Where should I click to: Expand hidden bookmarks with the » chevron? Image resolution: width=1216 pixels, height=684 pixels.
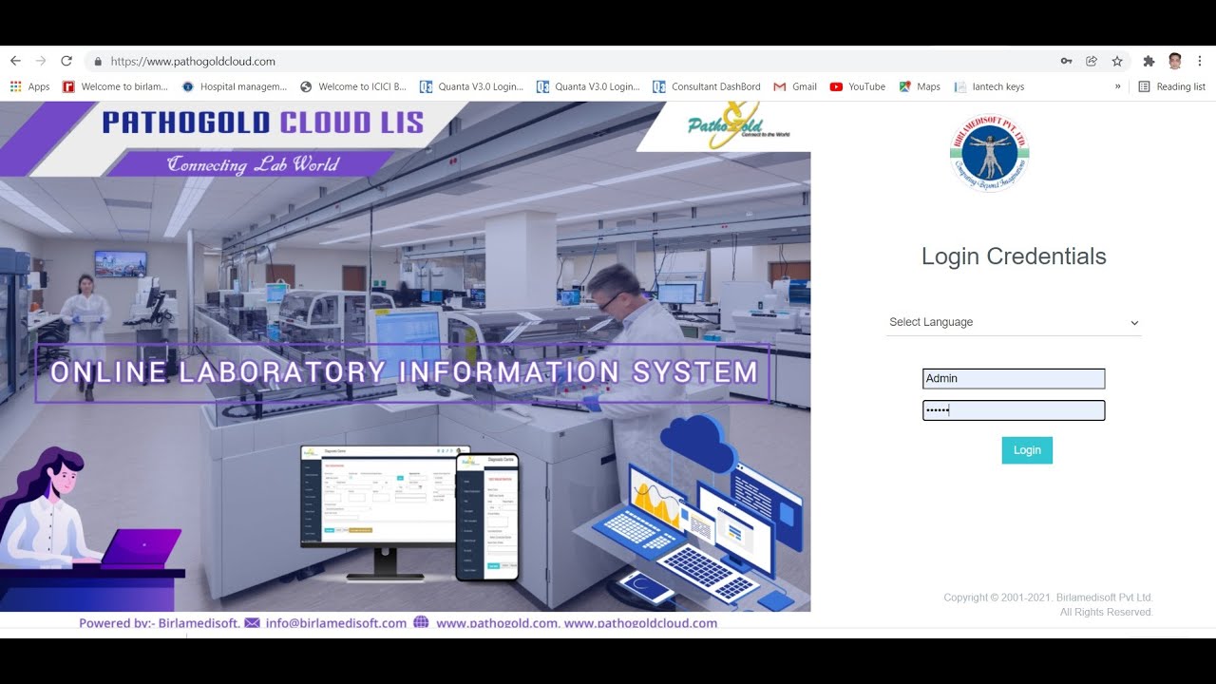click(1117, 86)
